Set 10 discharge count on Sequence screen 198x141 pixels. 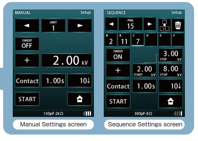tap(170, 86)
